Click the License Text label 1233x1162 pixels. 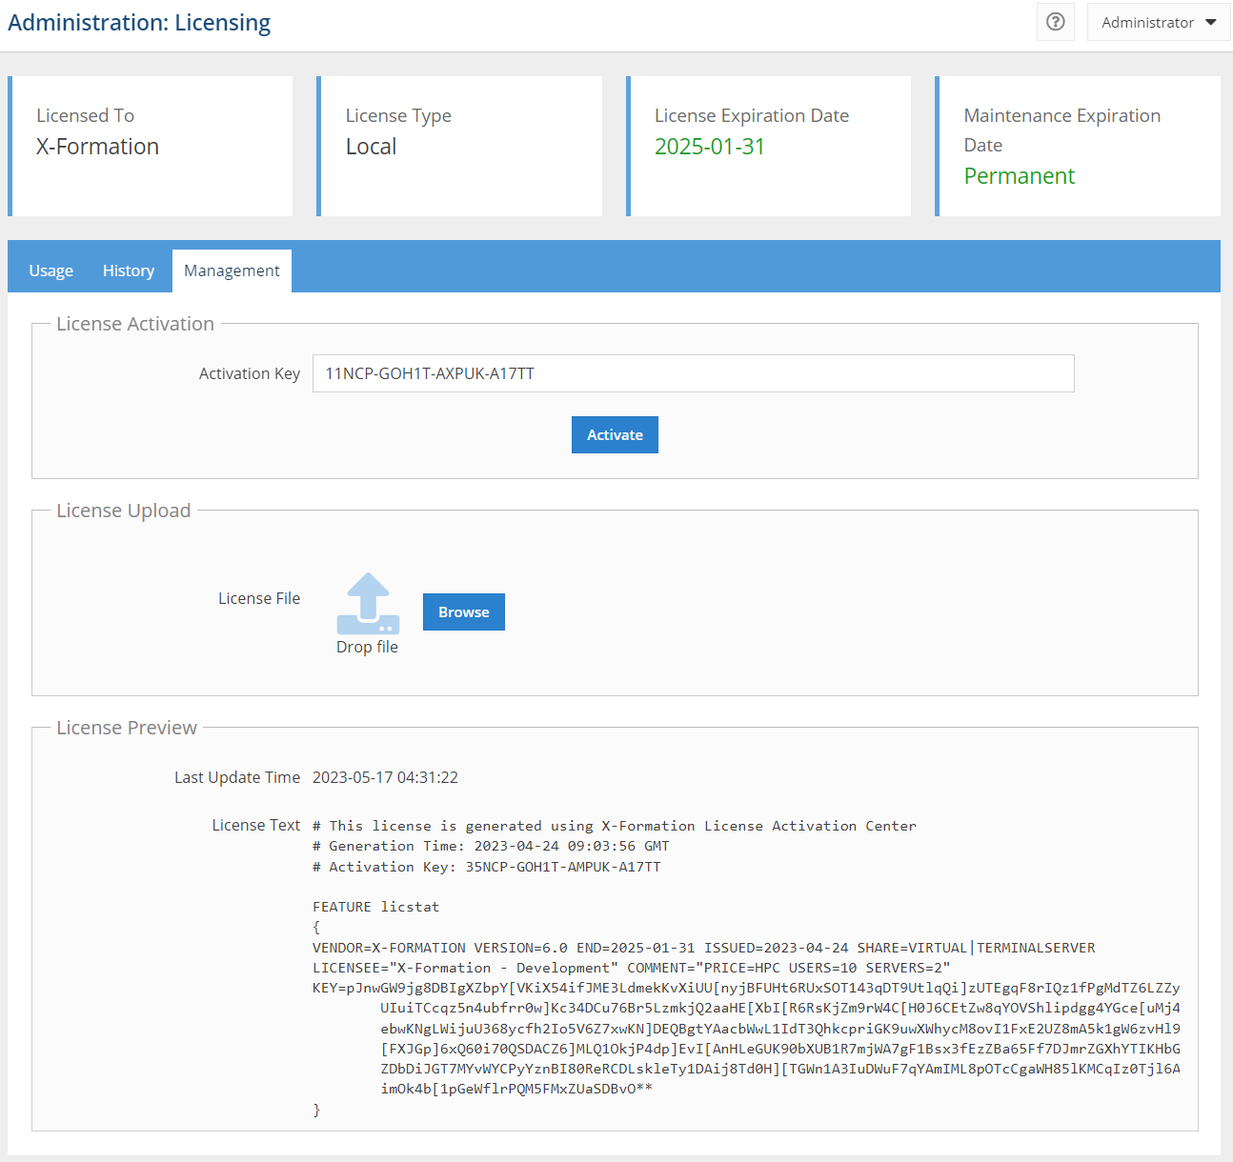[256, 825]
